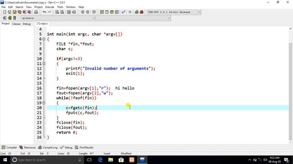This screenshot has height=164, width=293.
Task: Open the Help menu
Action: (x=81, y=7)
